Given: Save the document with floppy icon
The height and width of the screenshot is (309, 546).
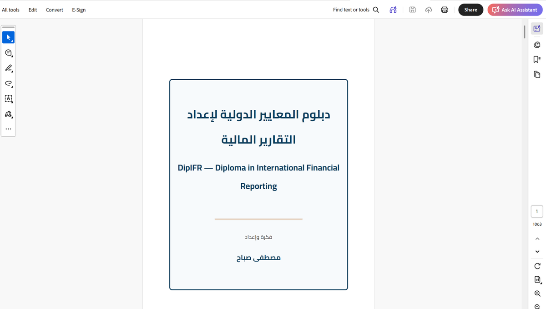Looking at the screenshot, I should 413,10.
